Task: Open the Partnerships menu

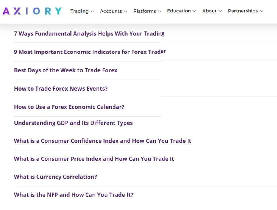Action: 243,11
